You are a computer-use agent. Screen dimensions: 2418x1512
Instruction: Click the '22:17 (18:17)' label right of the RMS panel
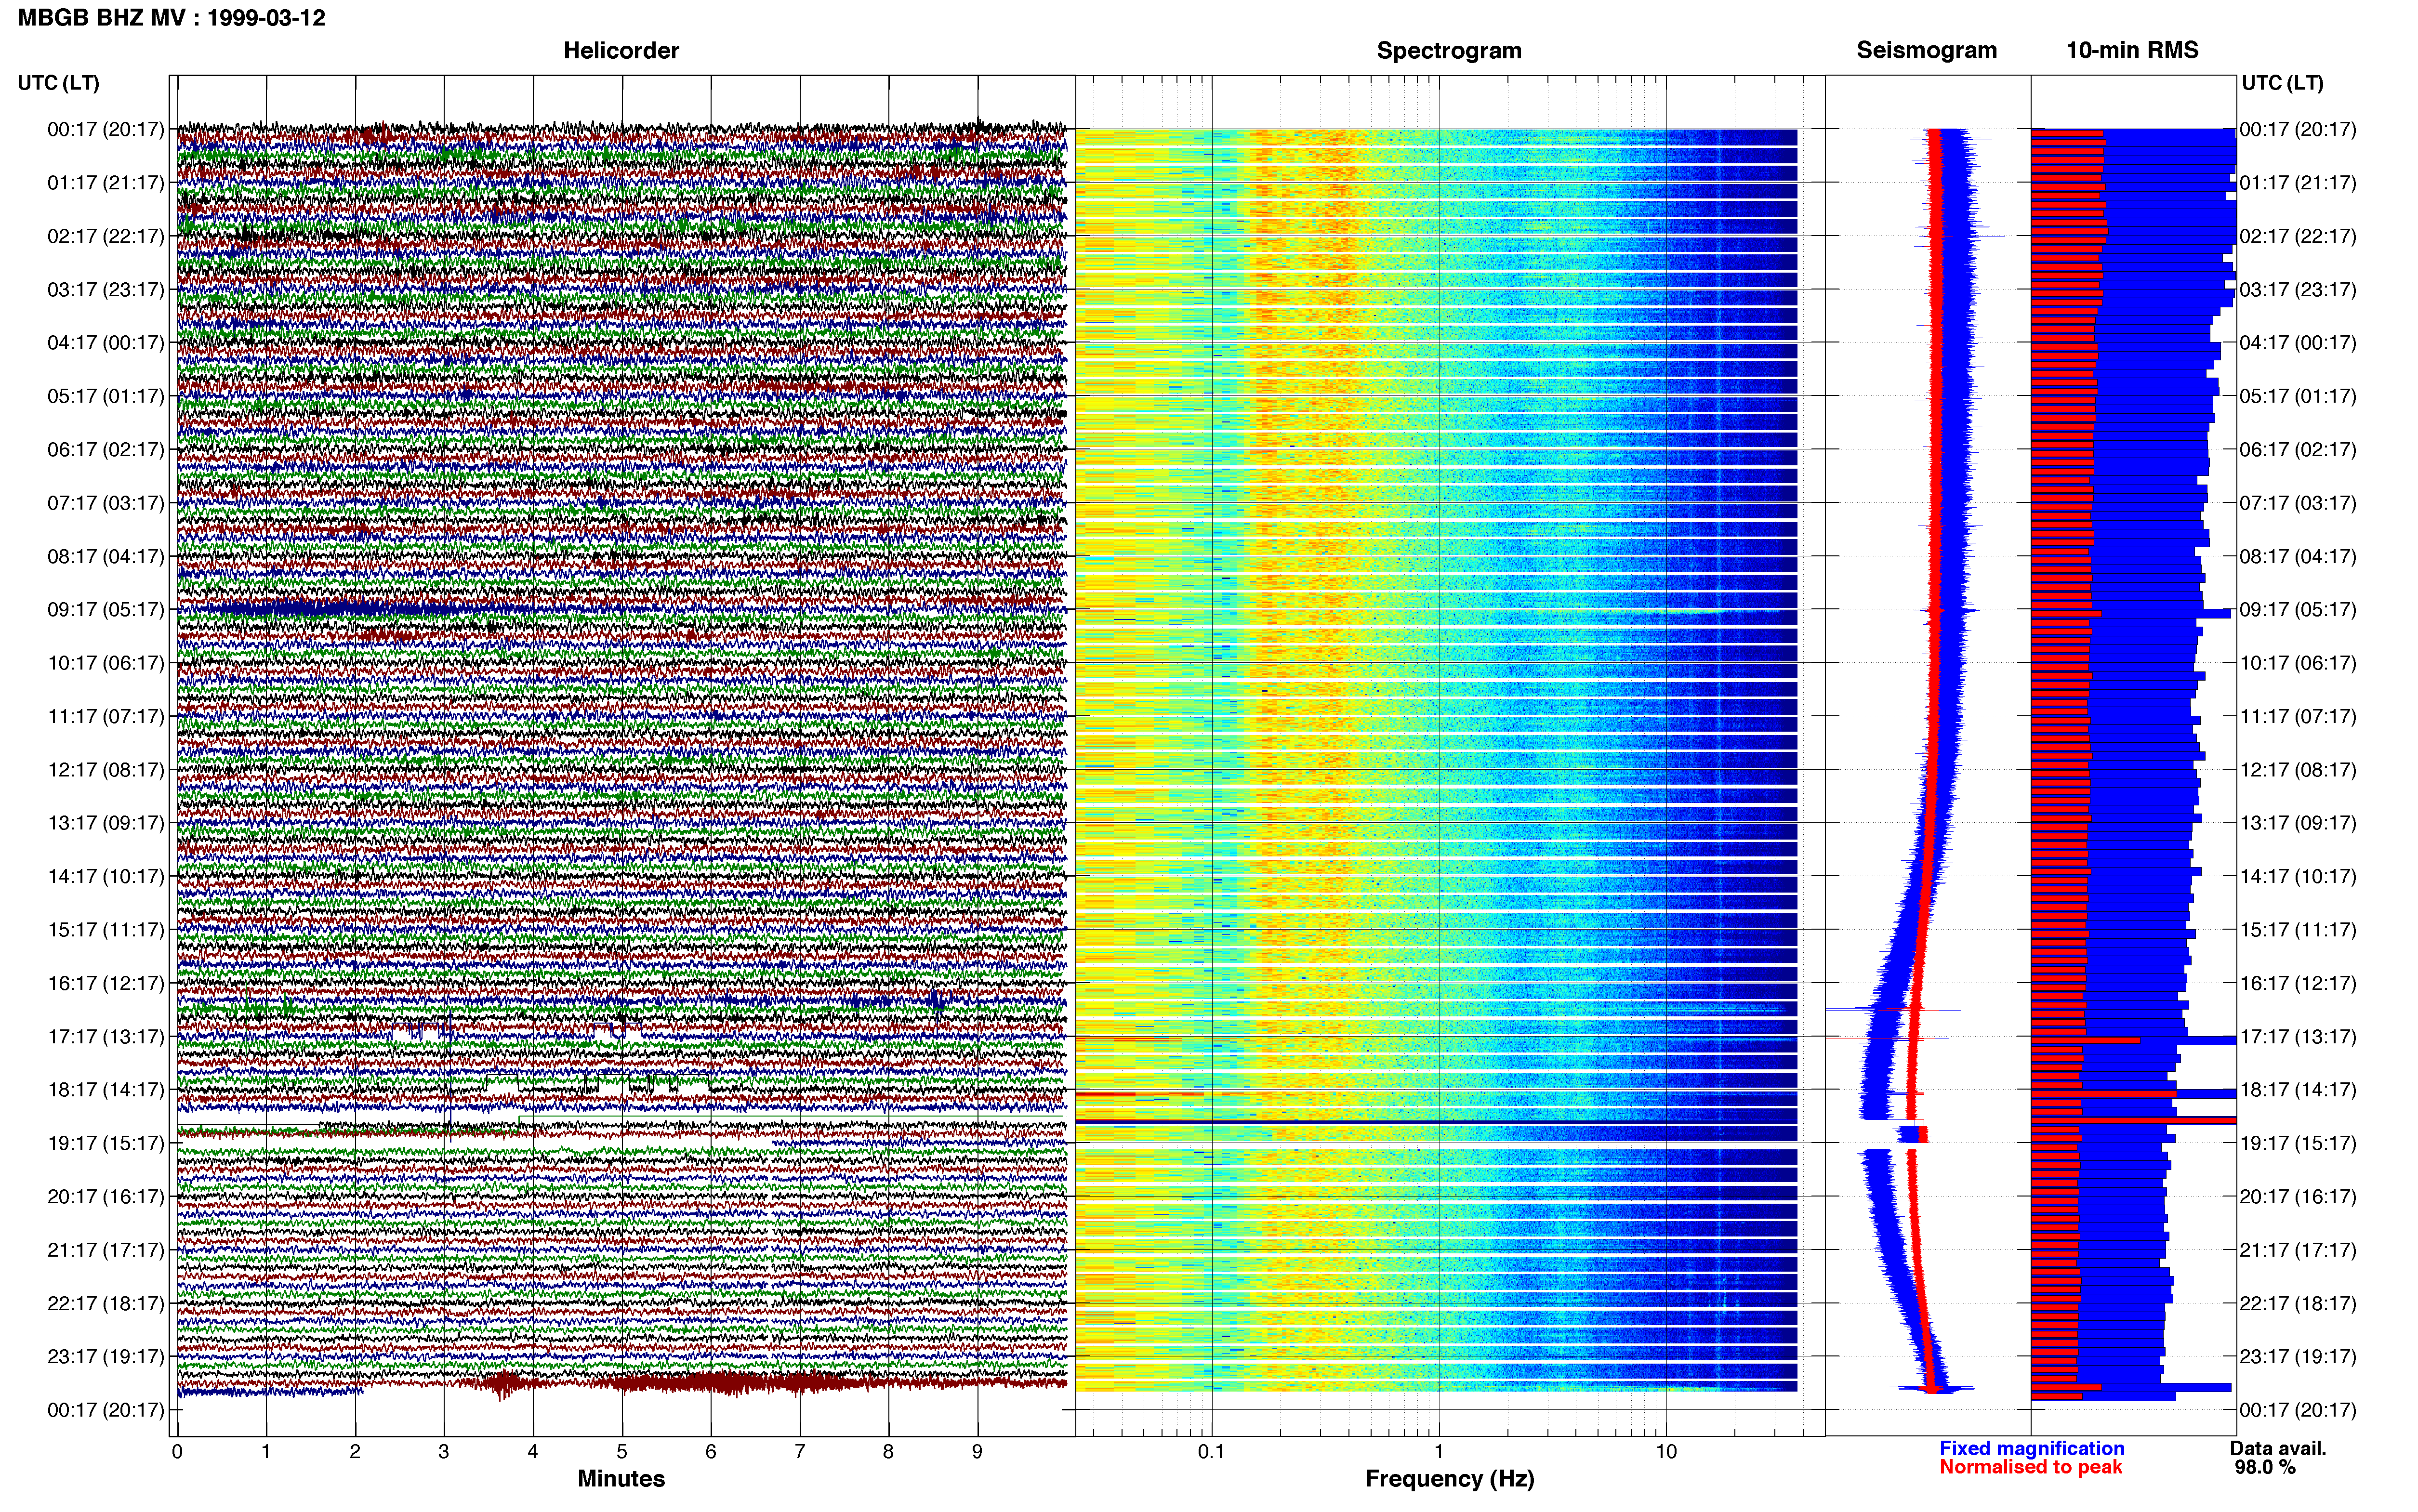coord(2298,1304)
